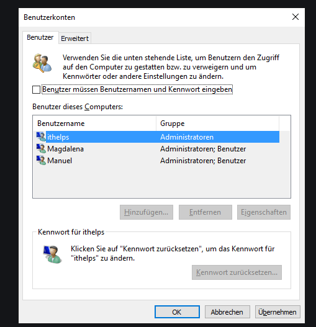Select Manuel in the user list
The height and width of the screenshot is (327, 316).
tap(158, 161)
